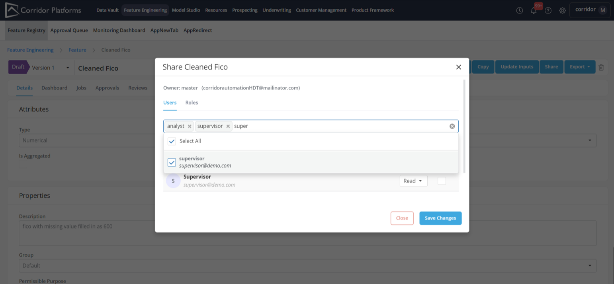Click the Corridor Platforms logo icon
The width and height of the screenshot is (614, 284).
point(12,10)
